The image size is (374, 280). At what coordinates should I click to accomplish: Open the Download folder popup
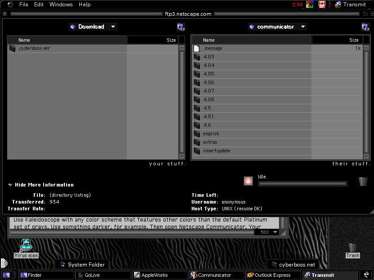pos(89,27)
